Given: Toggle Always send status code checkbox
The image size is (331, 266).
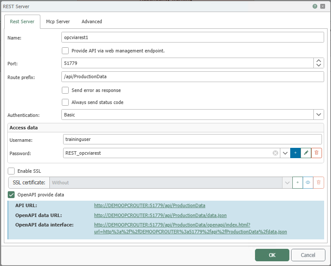Looking at the screenshot, I should click(65, 102).
